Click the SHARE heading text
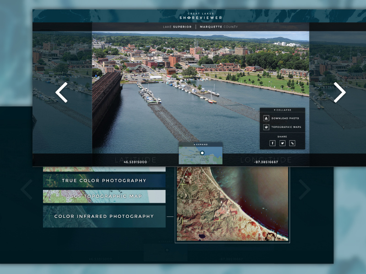Screen dimensions: 366x274 (x=282, y=137)
